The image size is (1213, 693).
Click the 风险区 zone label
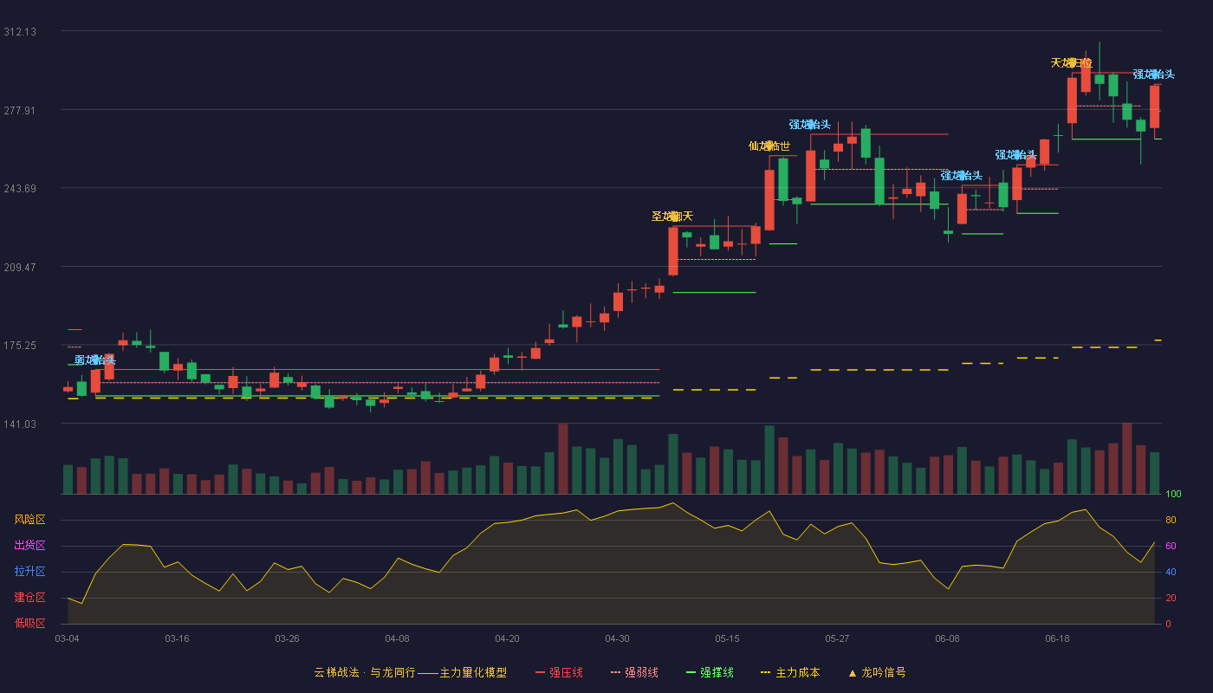pyautogui.click(x=30, y=520)
